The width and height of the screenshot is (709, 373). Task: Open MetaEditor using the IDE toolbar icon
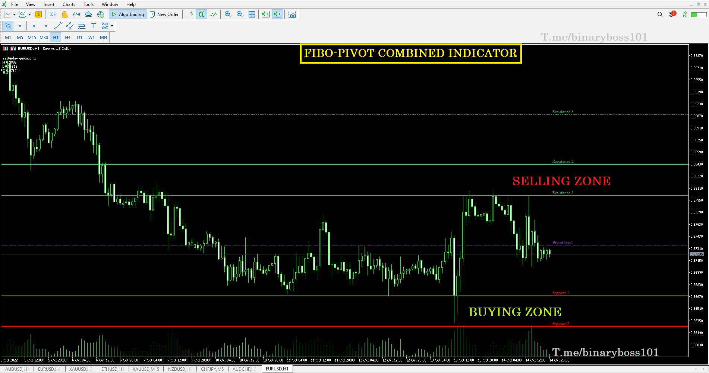[53, 14]
